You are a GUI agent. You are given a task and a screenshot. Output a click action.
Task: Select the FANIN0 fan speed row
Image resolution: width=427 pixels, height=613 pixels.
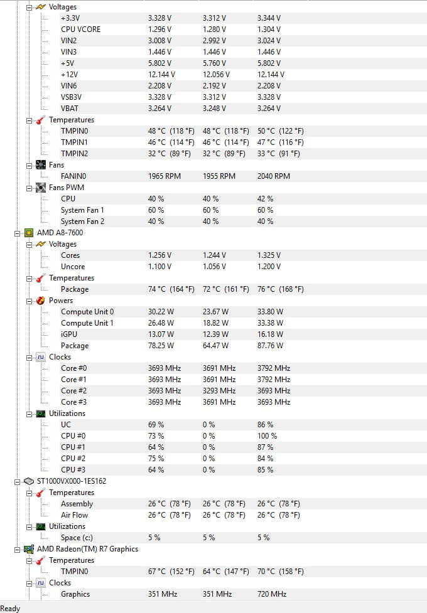(73, 176)
